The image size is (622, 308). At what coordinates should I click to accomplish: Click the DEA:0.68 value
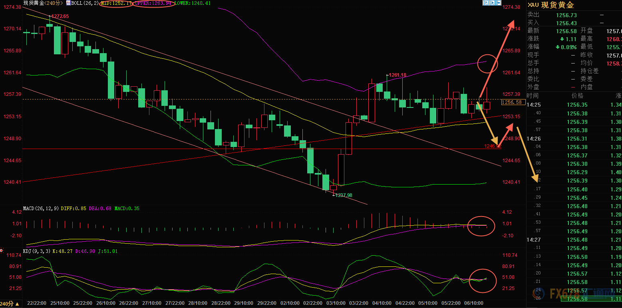(100, 209)
